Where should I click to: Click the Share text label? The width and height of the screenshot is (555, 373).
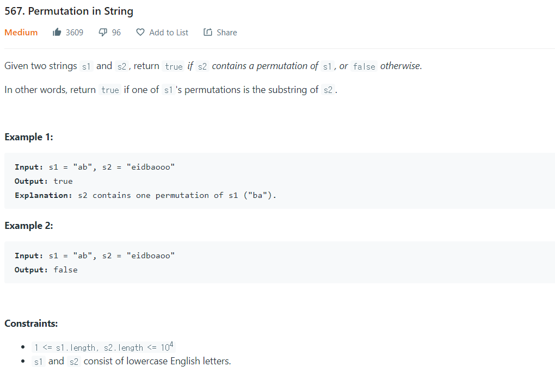(227, 33)
